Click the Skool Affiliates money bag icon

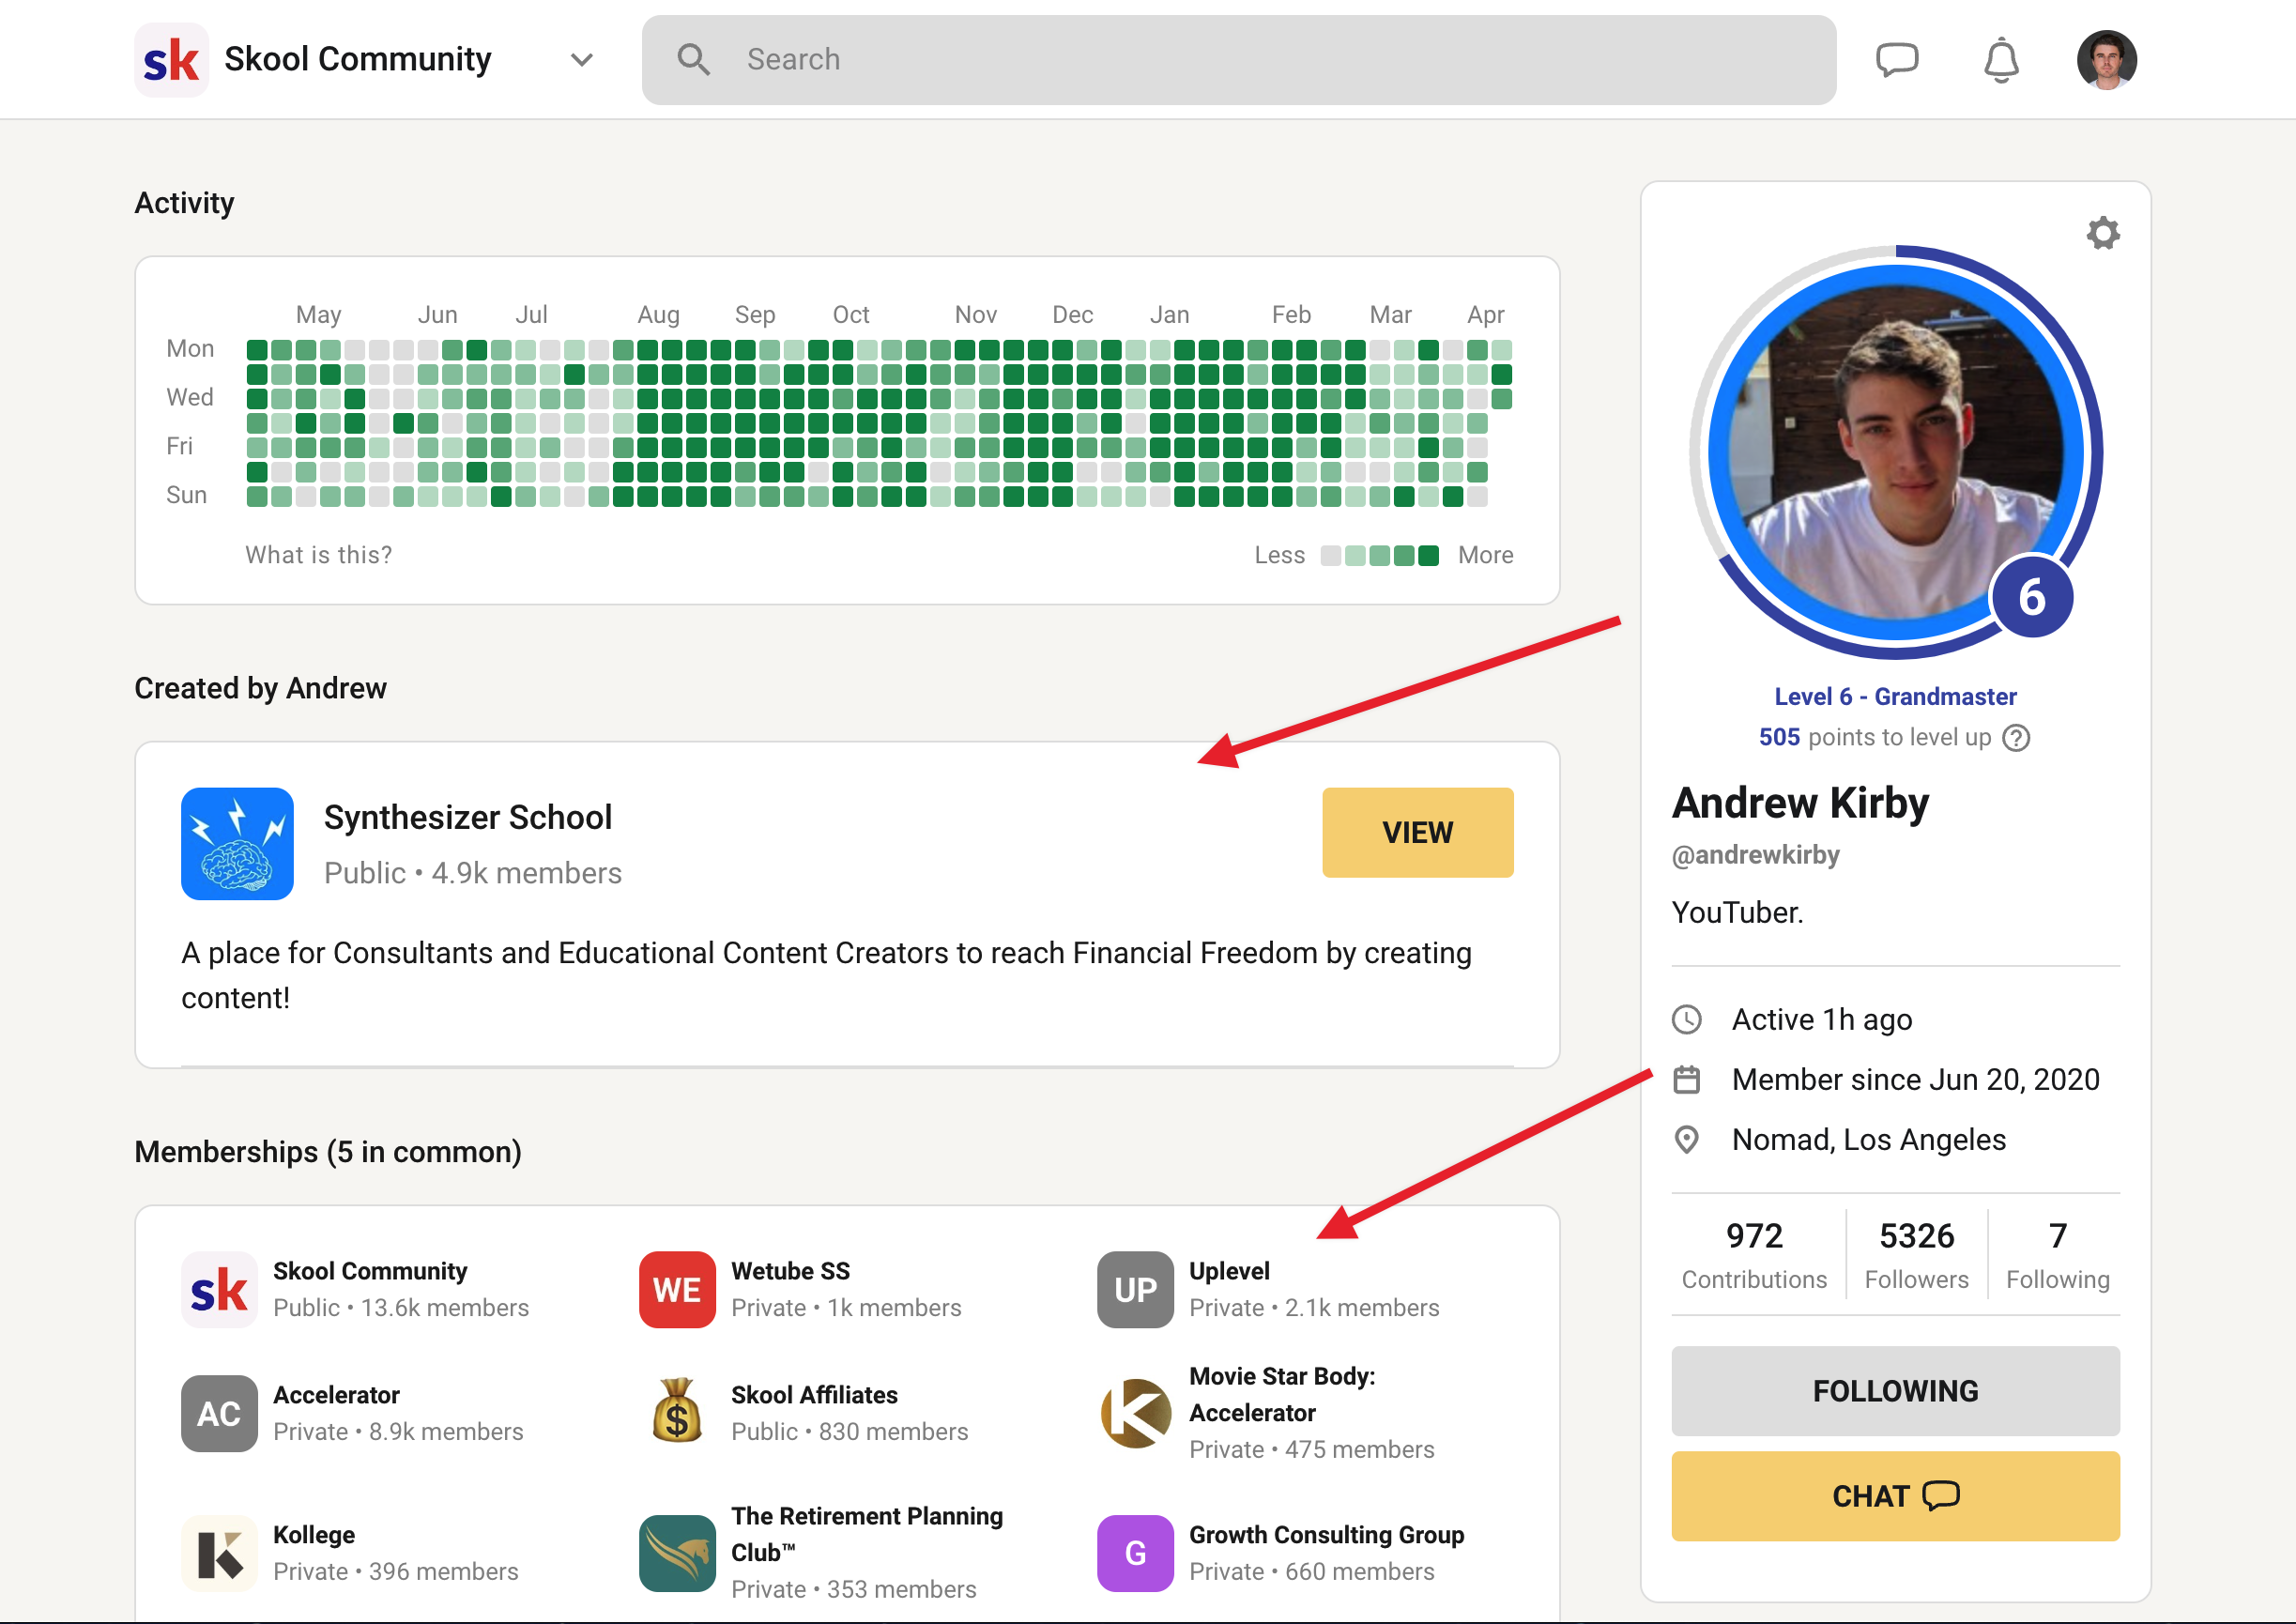pyautogui.click(x=676, y=1412)
